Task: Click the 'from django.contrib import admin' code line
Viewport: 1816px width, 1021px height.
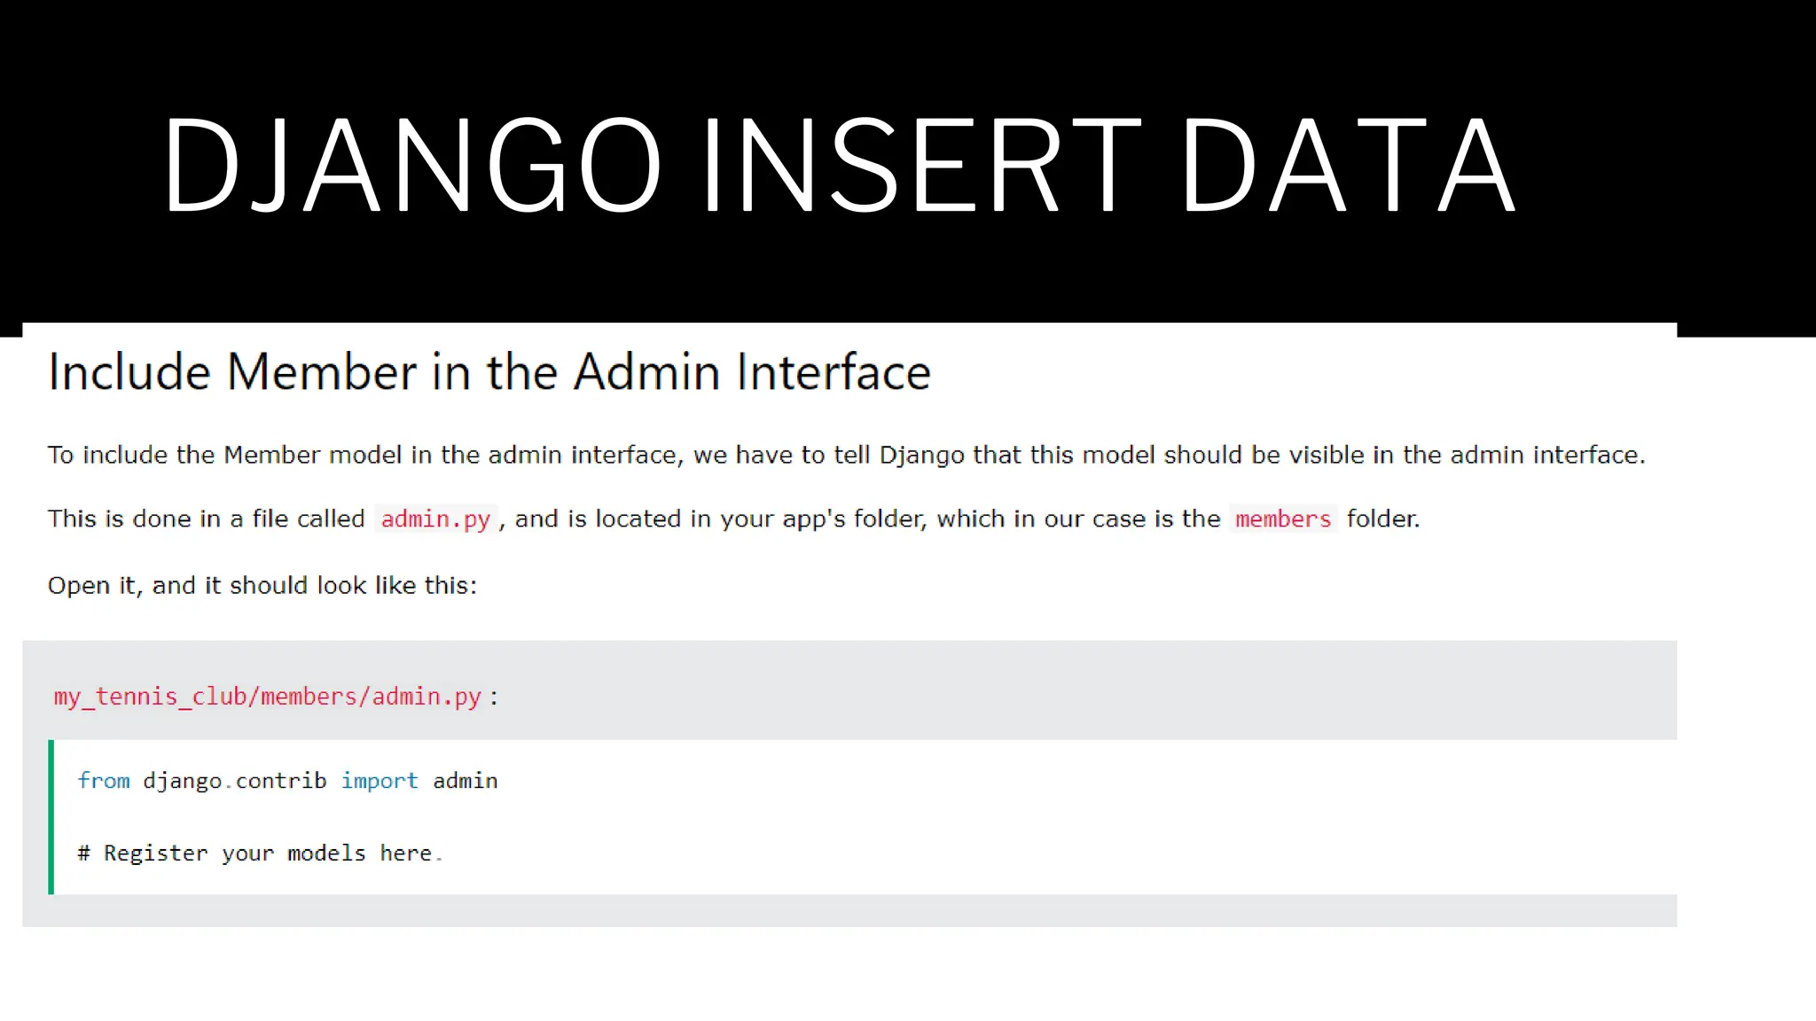Action: point(287,781)
